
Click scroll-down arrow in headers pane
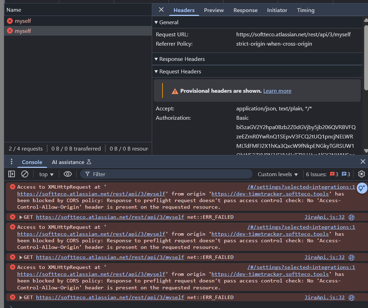click(366, 151)
